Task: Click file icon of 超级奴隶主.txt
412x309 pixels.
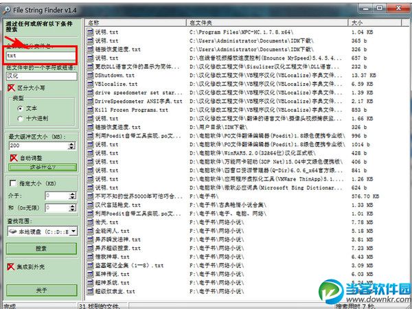Action: pyautogui.click(x=90, y=291)
